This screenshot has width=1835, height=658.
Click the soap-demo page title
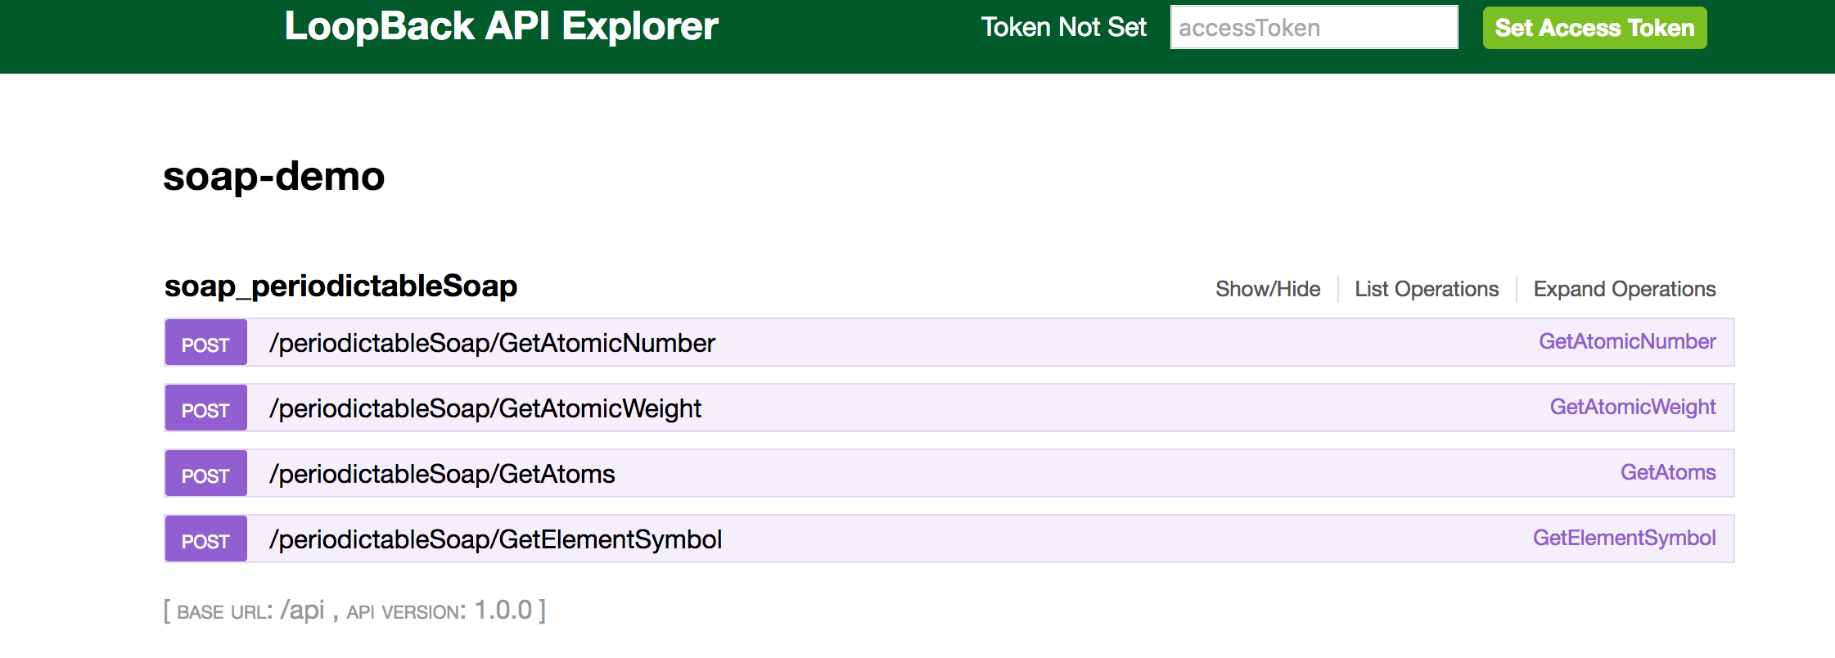(x=273, y=176)
